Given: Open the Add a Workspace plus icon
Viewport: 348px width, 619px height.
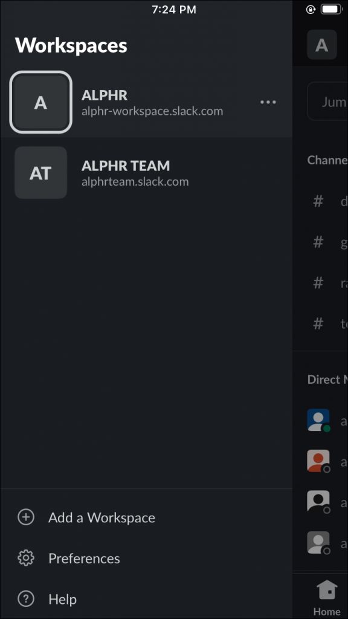Looking at the screenshot, I should point(25,517).
